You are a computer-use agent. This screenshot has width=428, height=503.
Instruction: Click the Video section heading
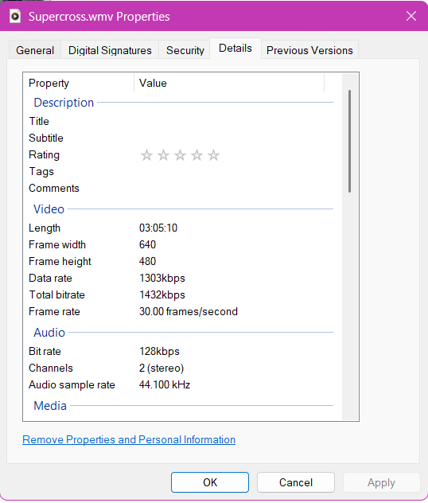tap(49, 209)
